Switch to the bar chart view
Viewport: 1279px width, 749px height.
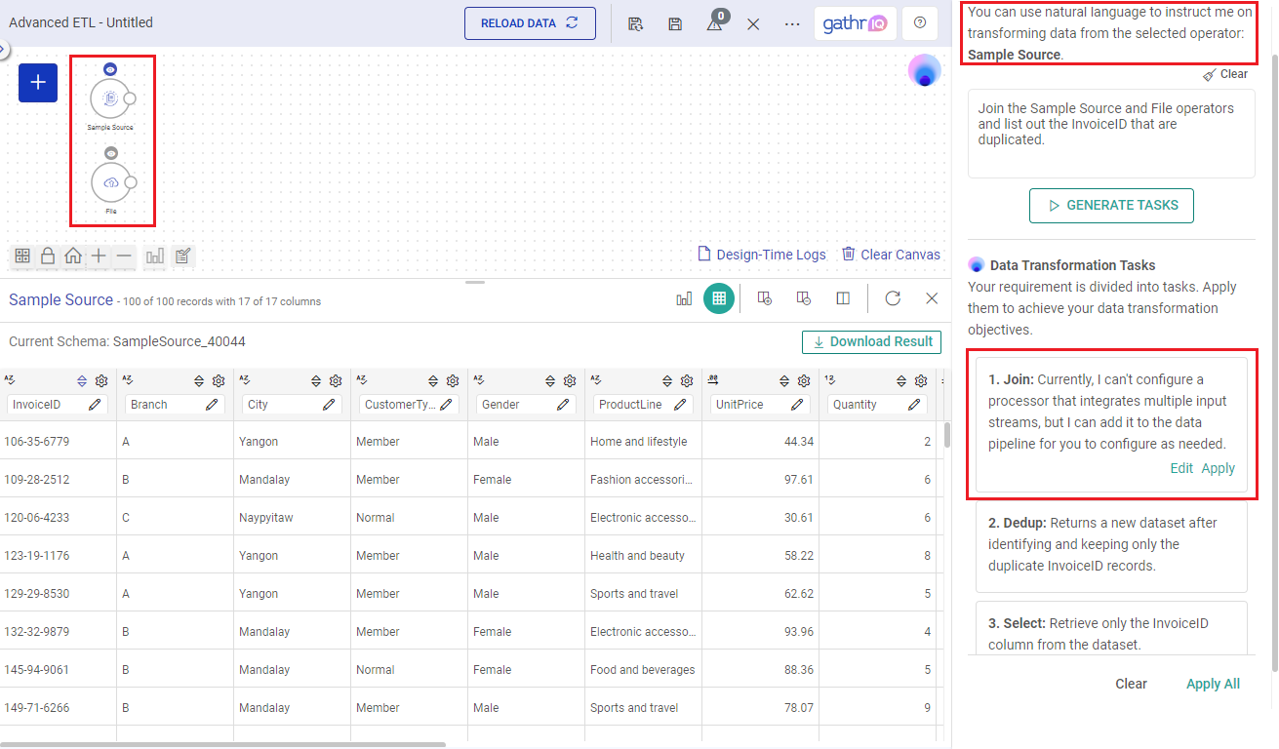684,298
